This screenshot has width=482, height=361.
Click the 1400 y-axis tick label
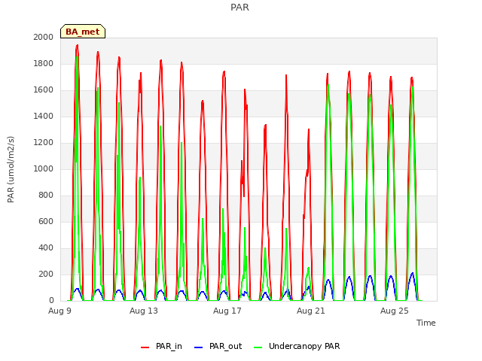(44, 116)
